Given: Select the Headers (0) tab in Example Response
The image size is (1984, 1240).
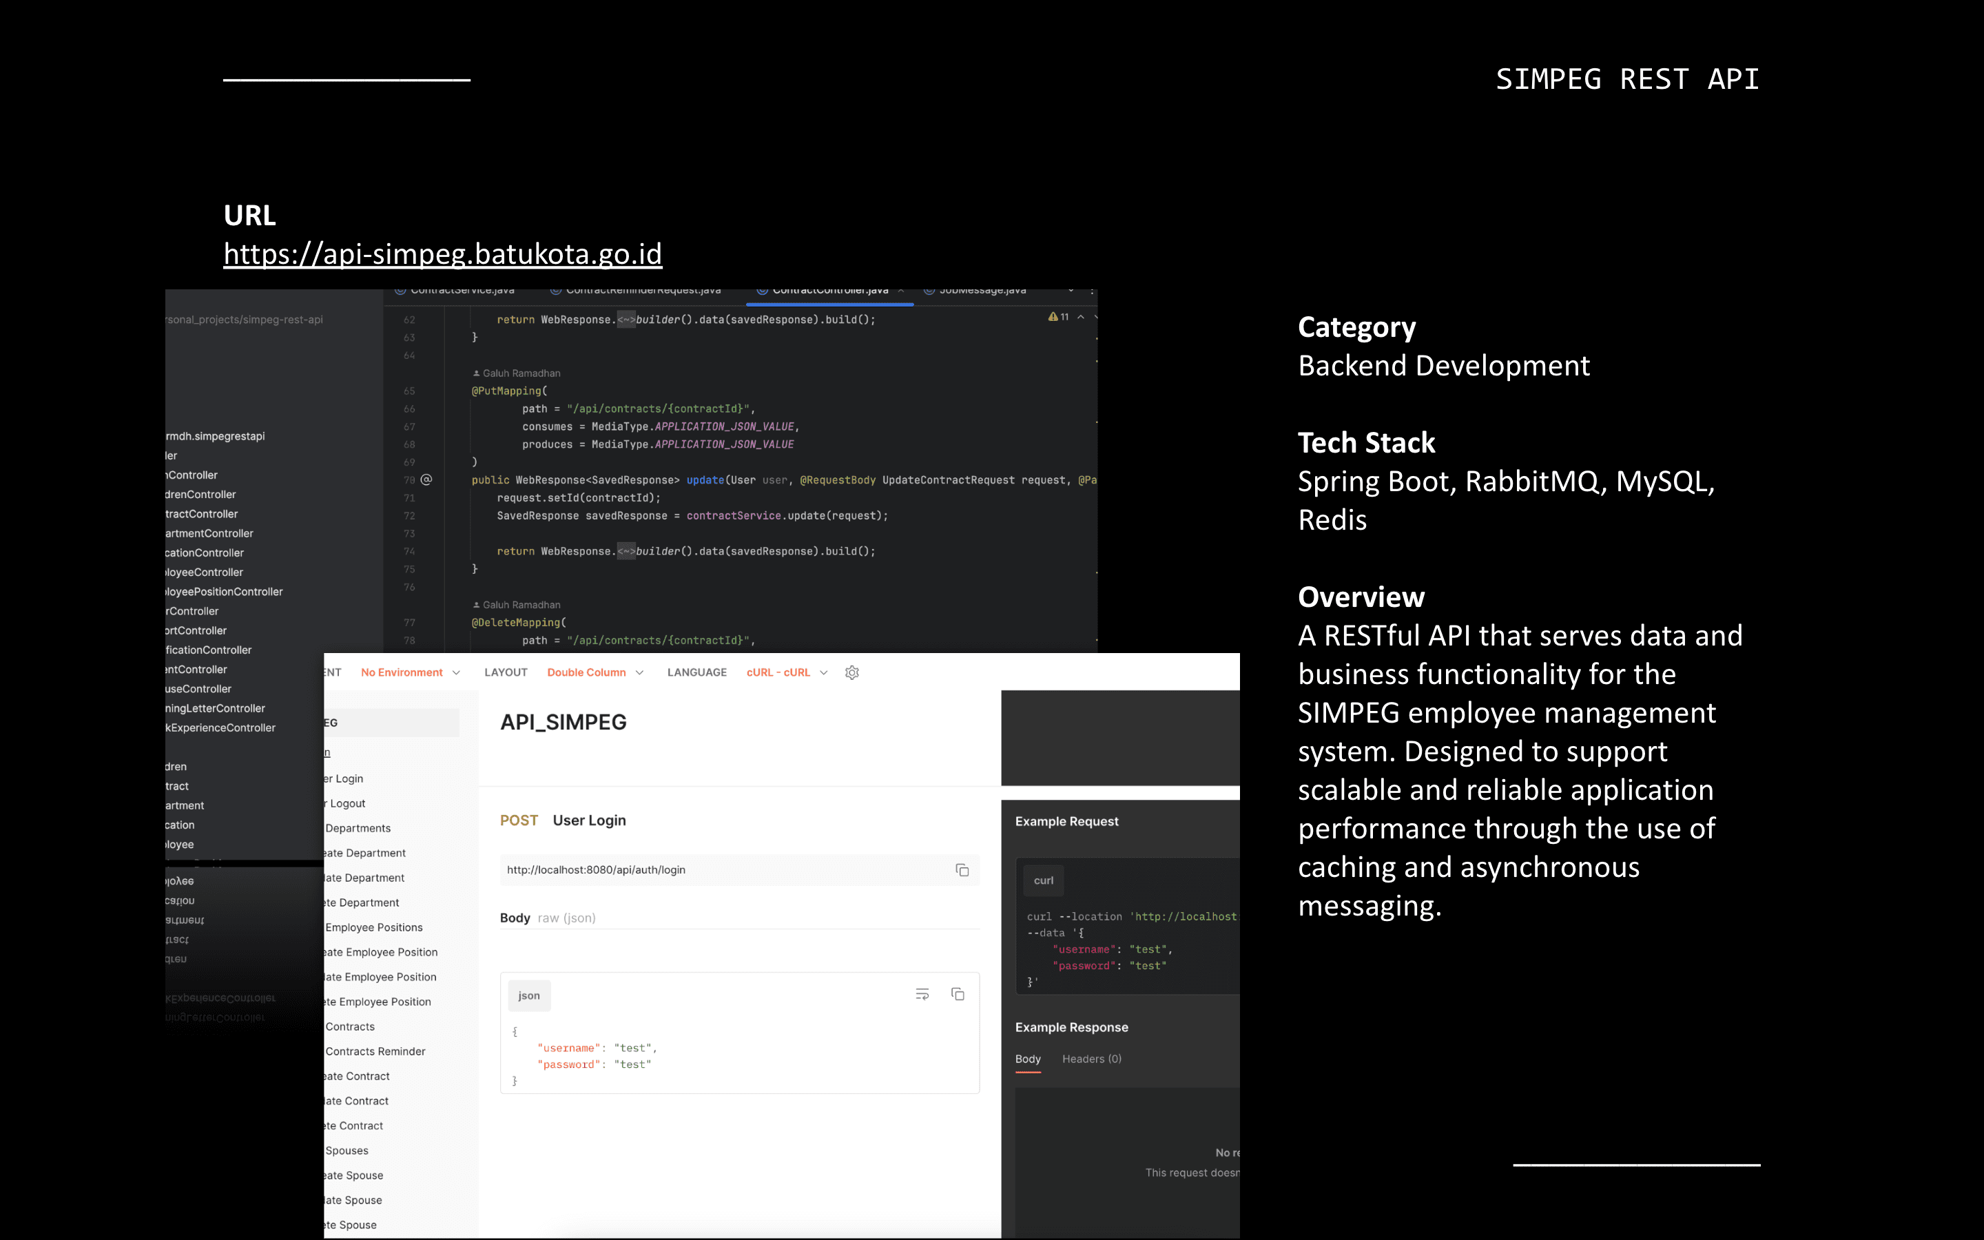Looking at the screenshot, I should [x=1091, y=1059].
